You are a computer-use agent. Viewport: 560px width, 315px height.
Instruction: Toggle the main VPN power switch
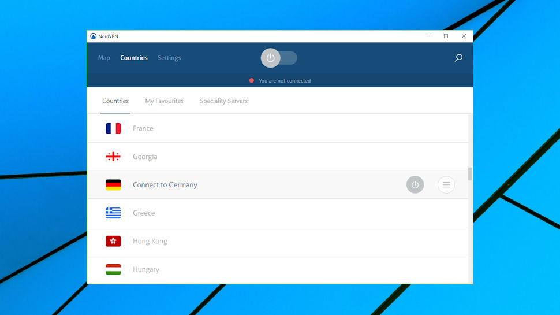[279, 58]
